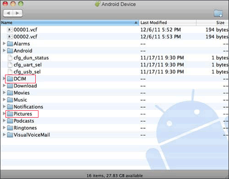This screenshot has width=229, height=179.
Task: Sort by the Size column header
Action: tap(213, 22)
